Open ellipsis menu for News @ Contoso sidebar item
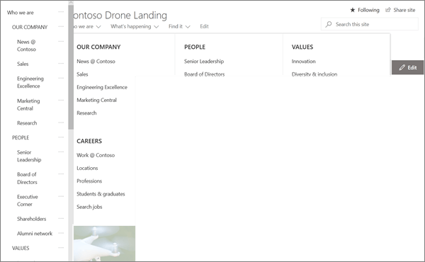425x262 pixels. [x=61, y=42]
